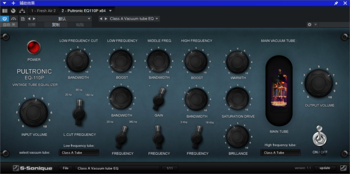Click the 复制 copy button
The width and height of the screenshot is (350, 174).
coord(56,25)
